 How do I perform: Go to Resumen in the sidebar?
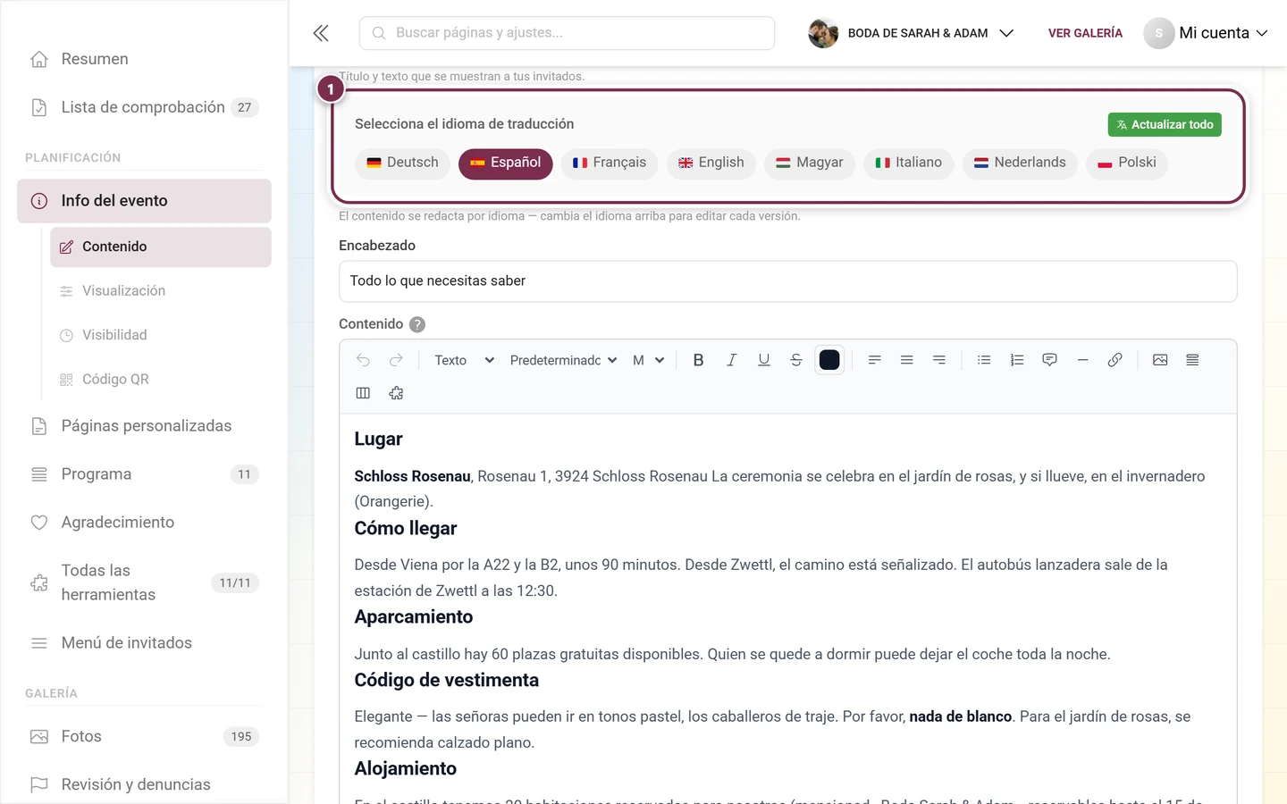click(144, 59)
